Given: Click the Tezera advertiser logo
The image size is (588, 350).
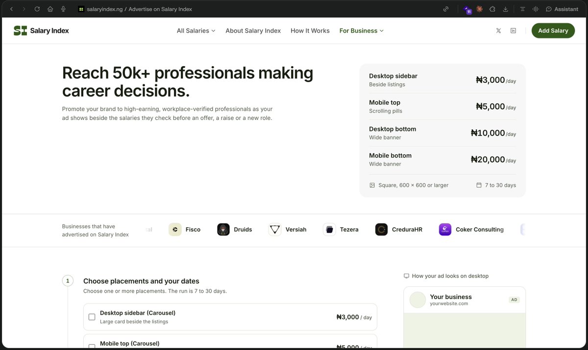Looking at the screenshot, I should point(329,230).
